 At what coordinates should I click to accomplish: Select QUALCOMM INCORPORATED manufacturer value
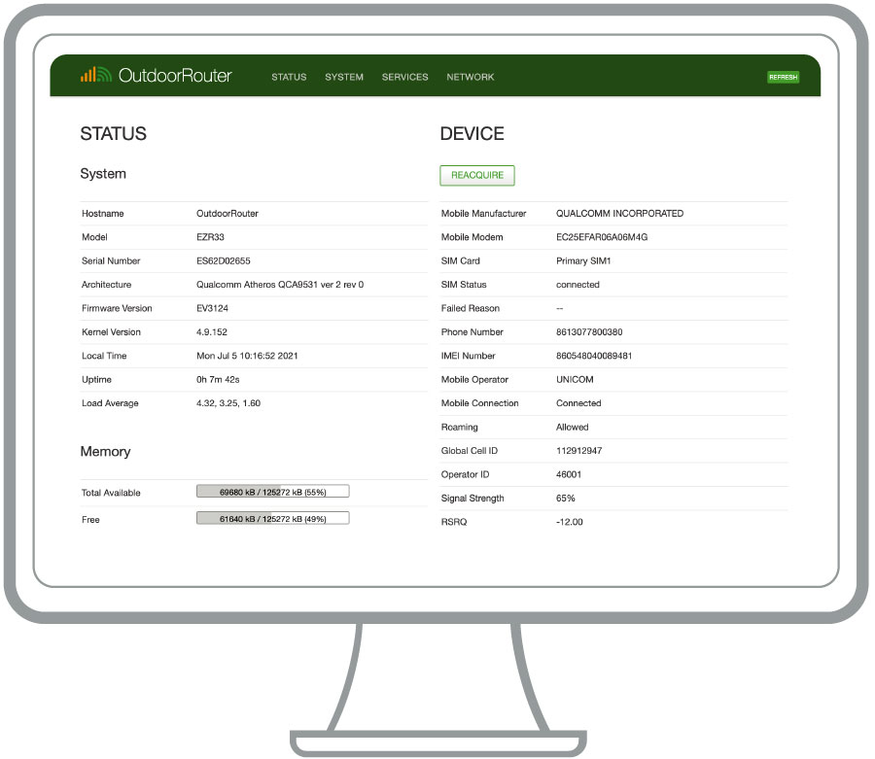(619, 214)
